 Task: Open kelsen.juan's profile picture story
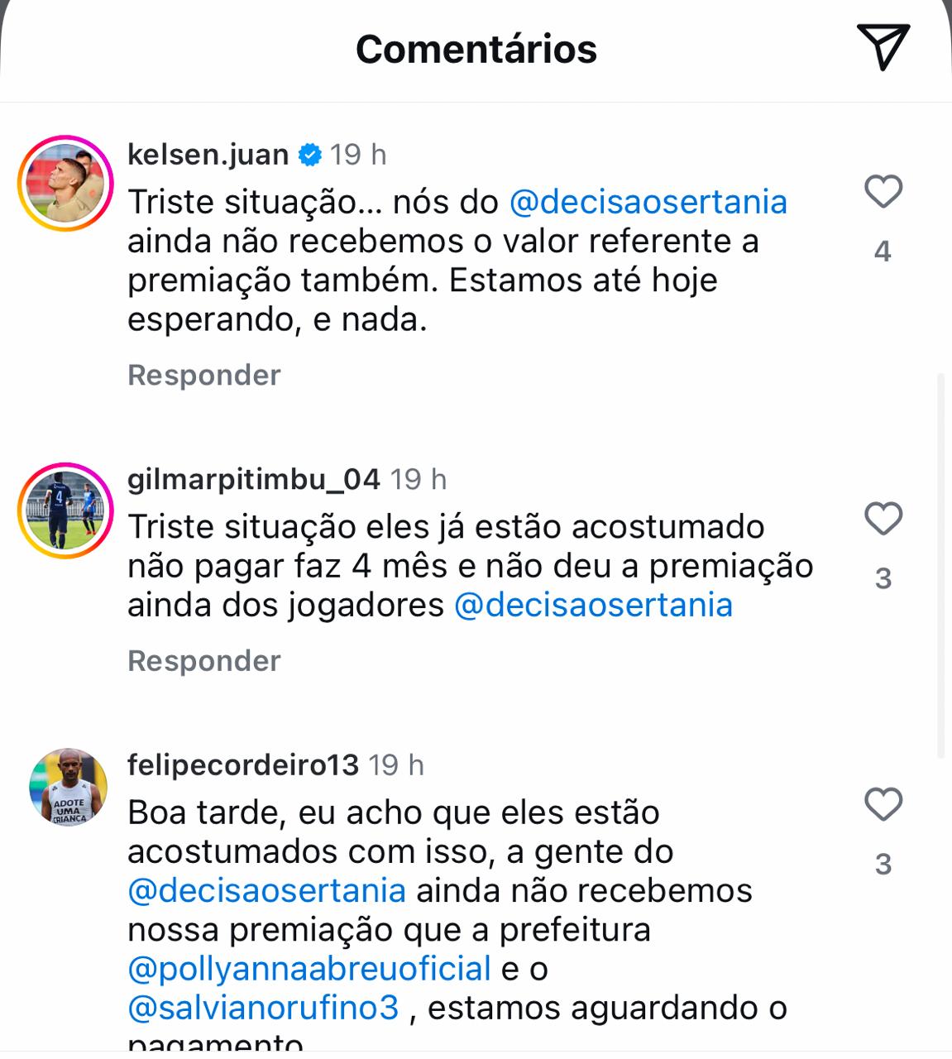[x=65, y=182]
